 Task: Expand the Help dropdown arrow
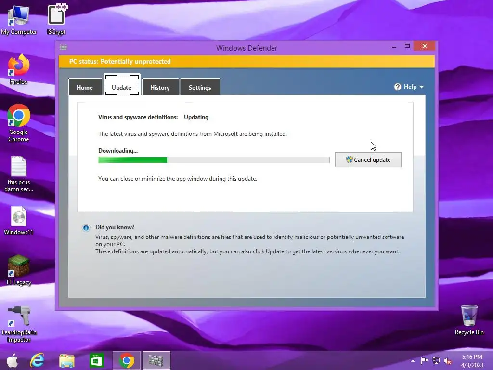pyautogui.click(x=422, y=87)
